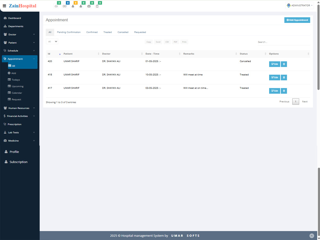Switch to the Confirmed tab

click(x=92, y=32)
